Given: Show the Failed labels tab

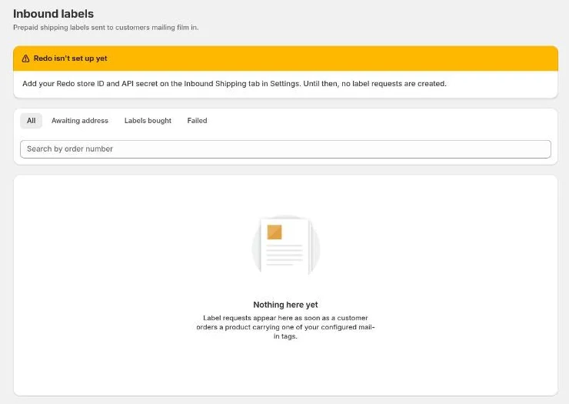Looking at the screenshot, I should 197,121.
